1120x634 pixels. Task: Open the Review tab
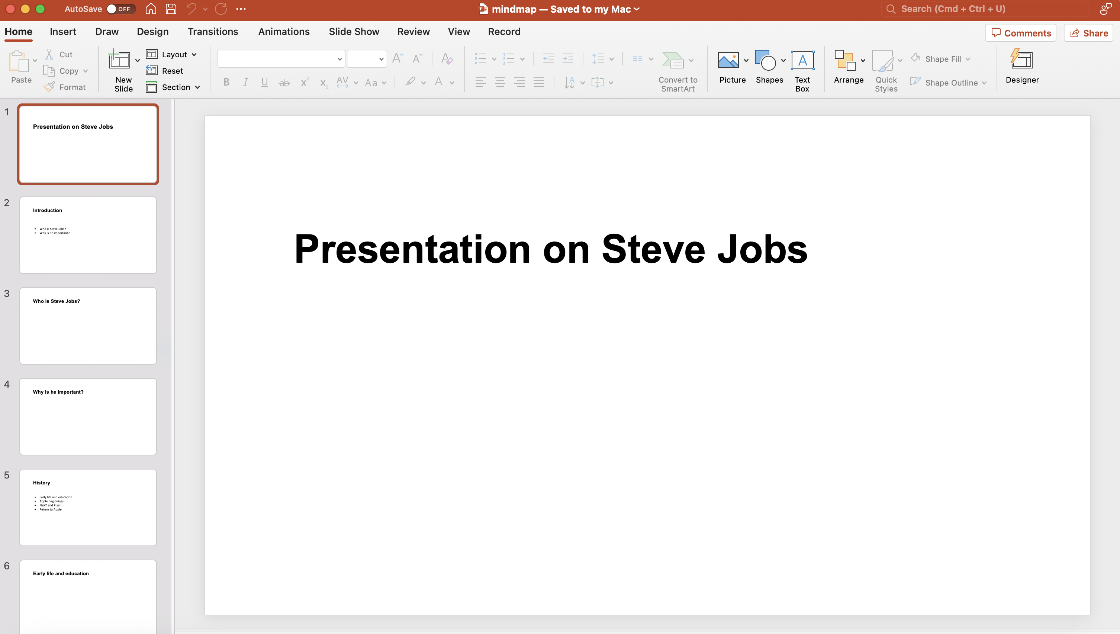(x=413, y=31)
